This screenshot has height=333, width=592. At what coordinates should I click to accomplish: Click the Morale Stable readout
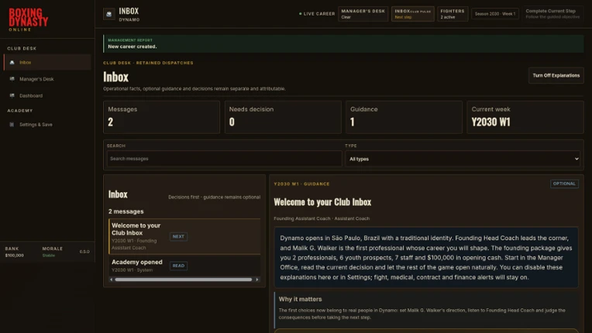click(52, 252)
